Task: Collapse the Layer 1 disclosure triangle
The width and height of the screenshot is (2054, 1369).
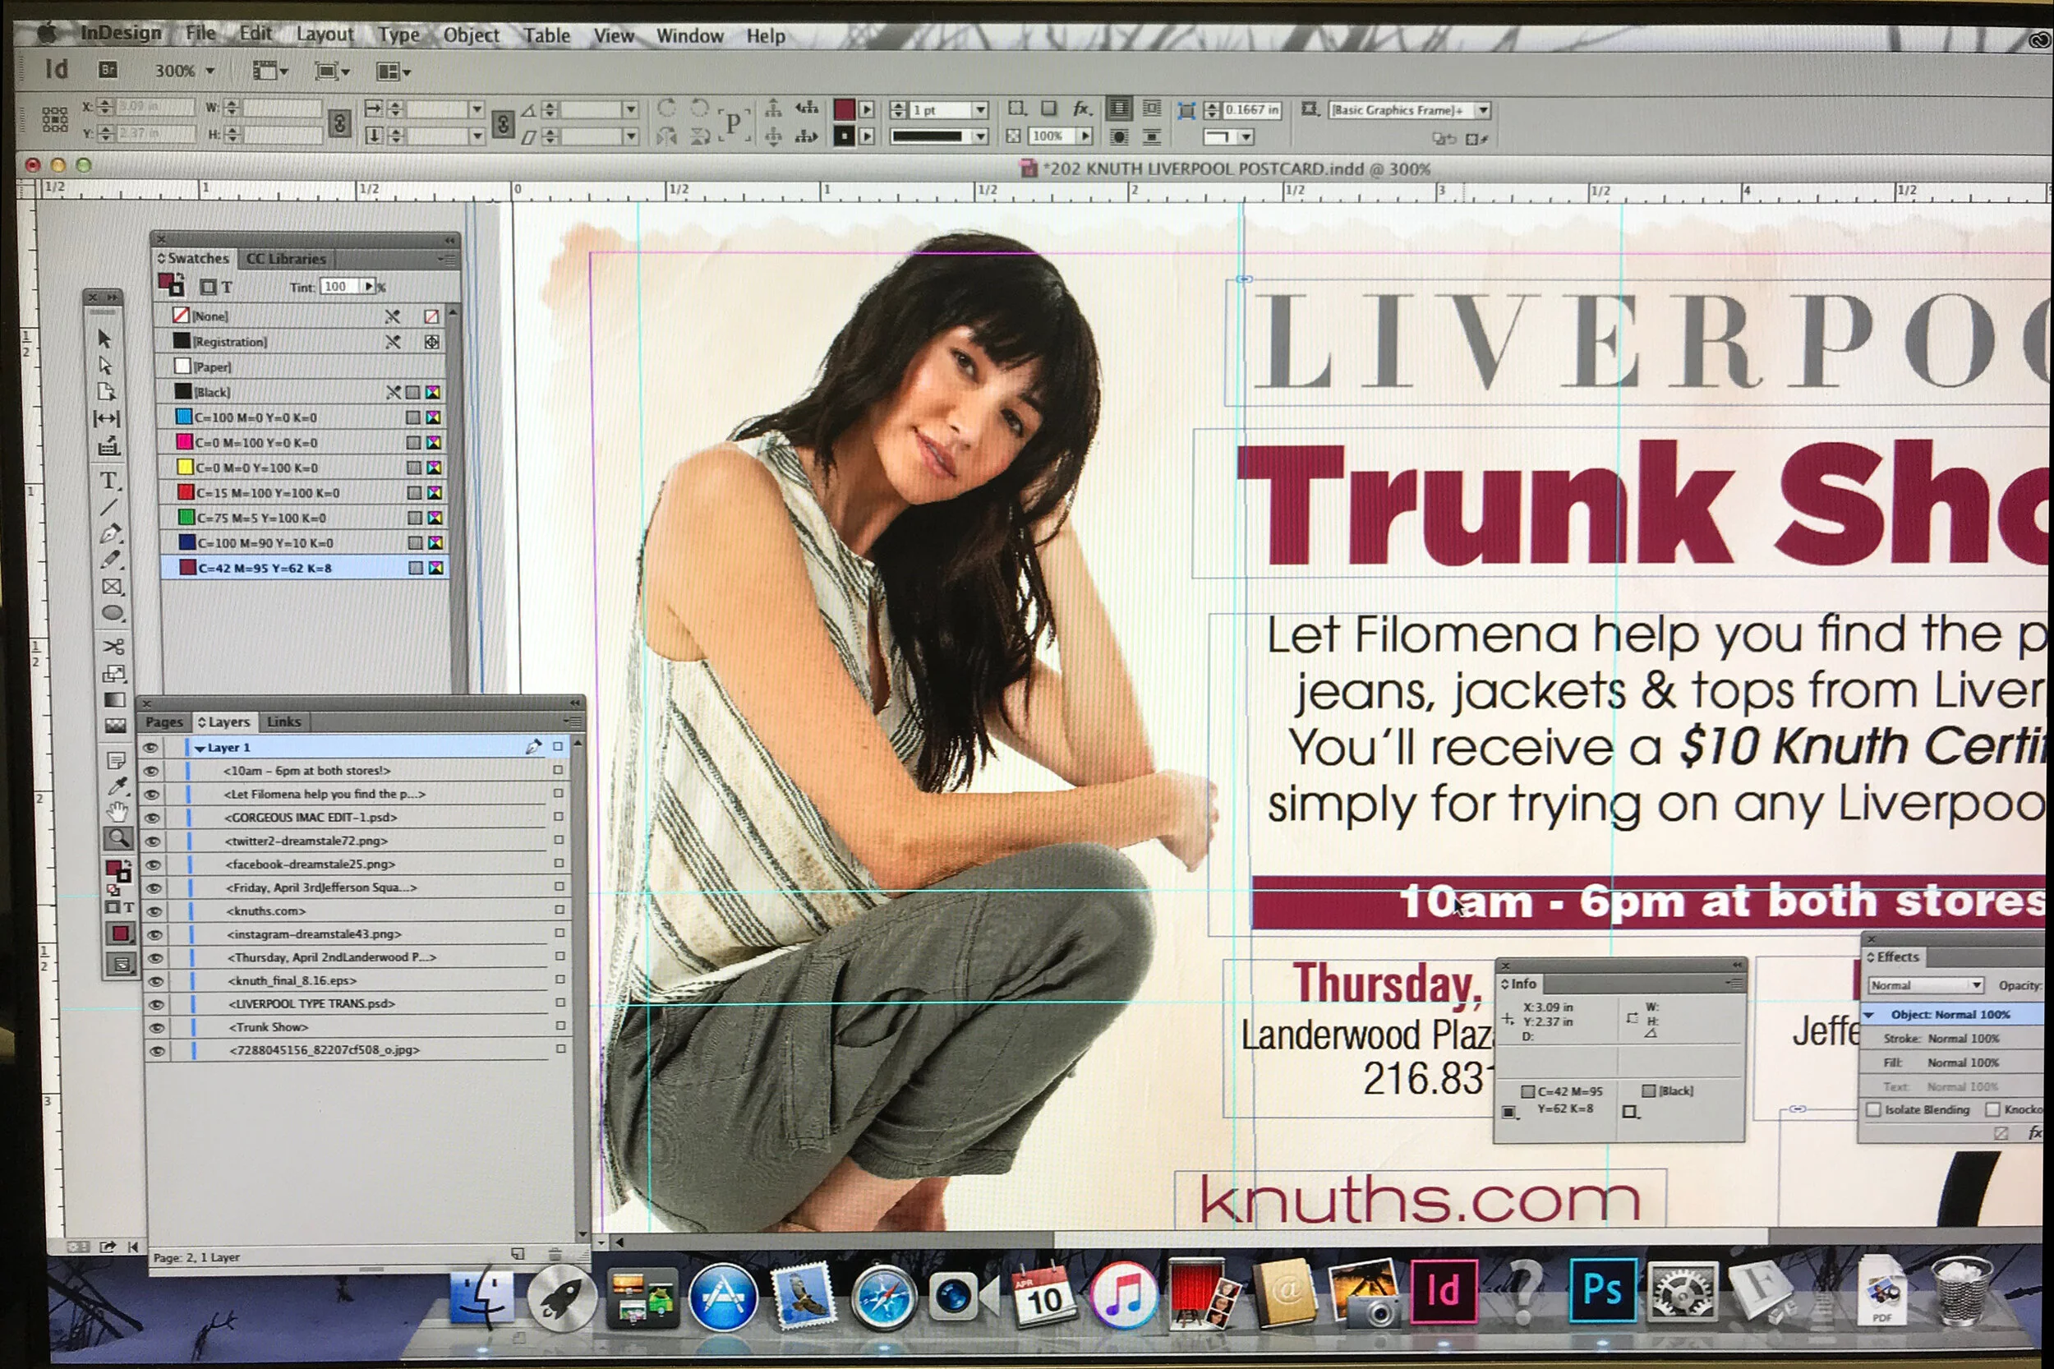Action: pos(200,749)
